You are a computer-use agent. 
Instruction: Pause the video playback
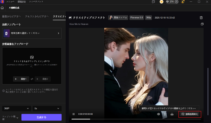click(x=74, y=114)
